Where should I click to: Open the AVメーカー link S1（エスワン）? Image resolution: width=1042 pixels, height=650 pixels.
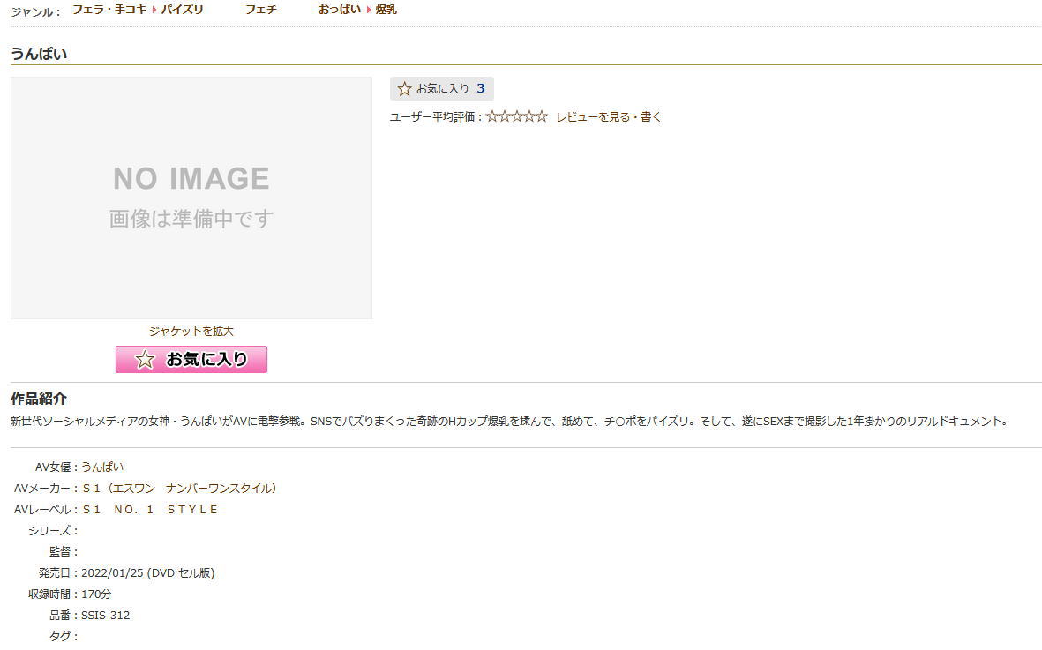[179, 489]
